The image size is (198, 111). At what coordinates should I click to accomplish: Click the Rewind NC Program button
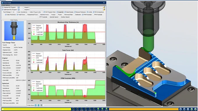[184, 109]
